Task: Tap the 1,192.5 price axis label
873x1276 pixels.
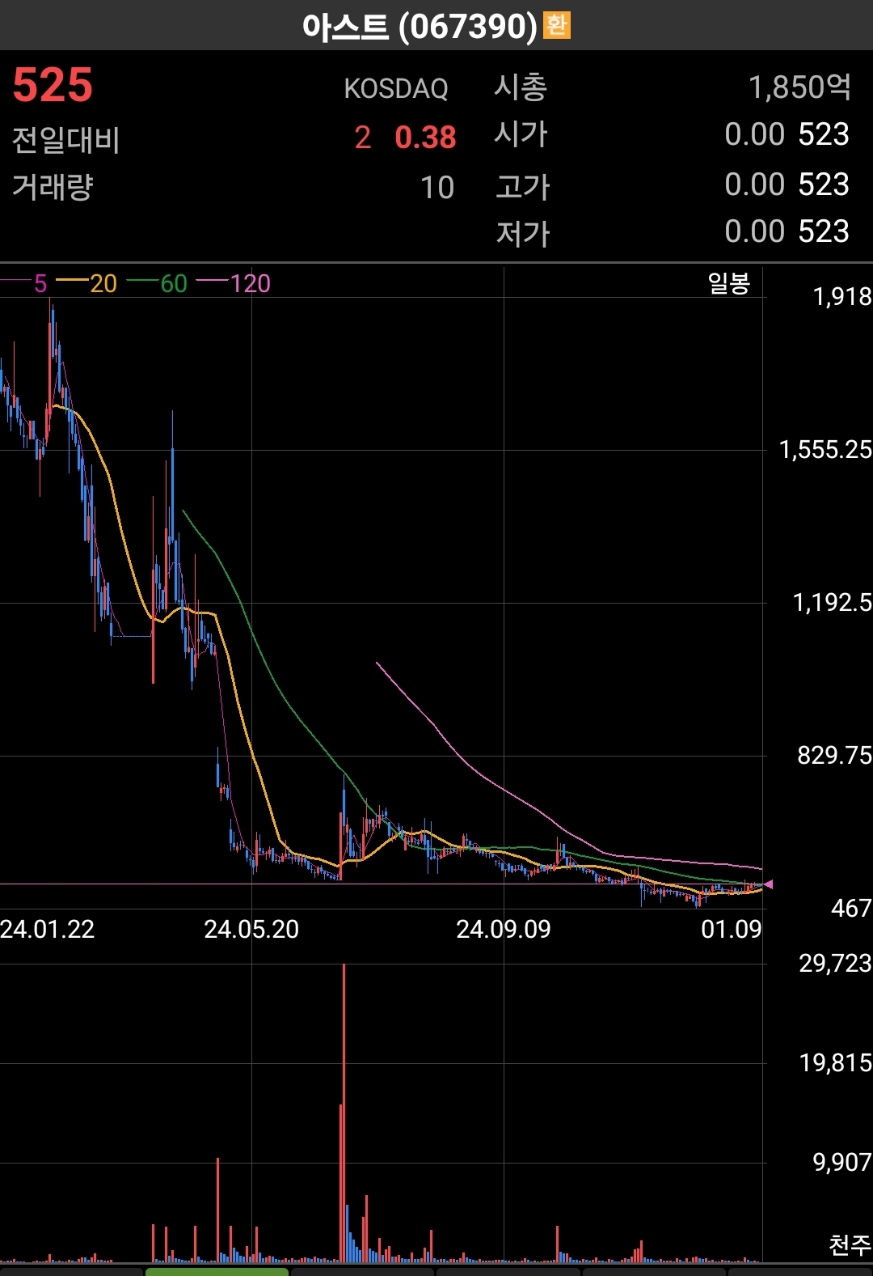Action: (x=833, y=603)
